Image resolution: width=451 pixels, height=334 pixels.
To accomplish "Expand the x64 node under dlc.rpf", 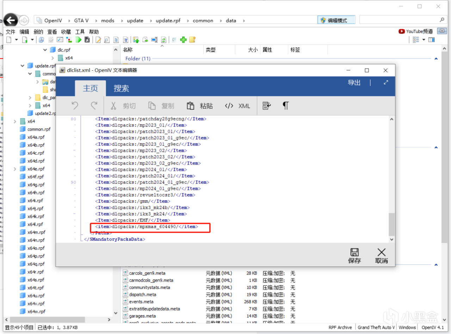I will pyautogui.click(x=52, y=58).
